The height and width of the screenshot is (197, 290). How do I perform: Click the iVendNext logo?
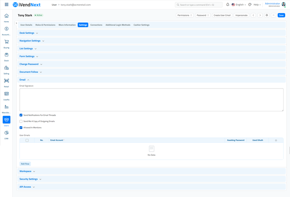(27, 5)
